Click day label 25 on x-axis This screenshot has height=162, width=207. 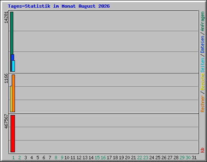point(158,158)
